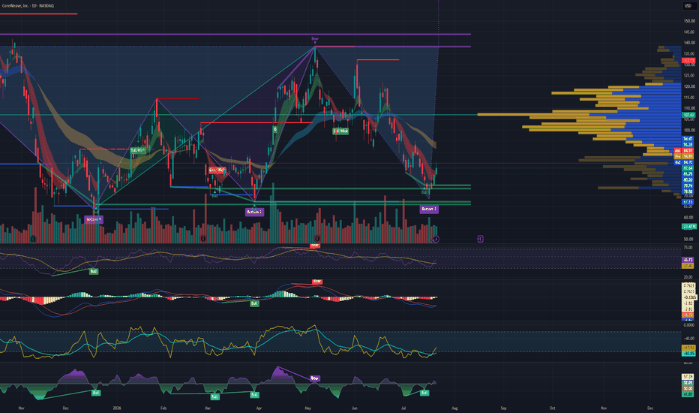Click the purple 45.73 RSI value label
Image resolution: width=699 pixels, height=413 pixels.
pyautogui.click(x=688, y=260)
